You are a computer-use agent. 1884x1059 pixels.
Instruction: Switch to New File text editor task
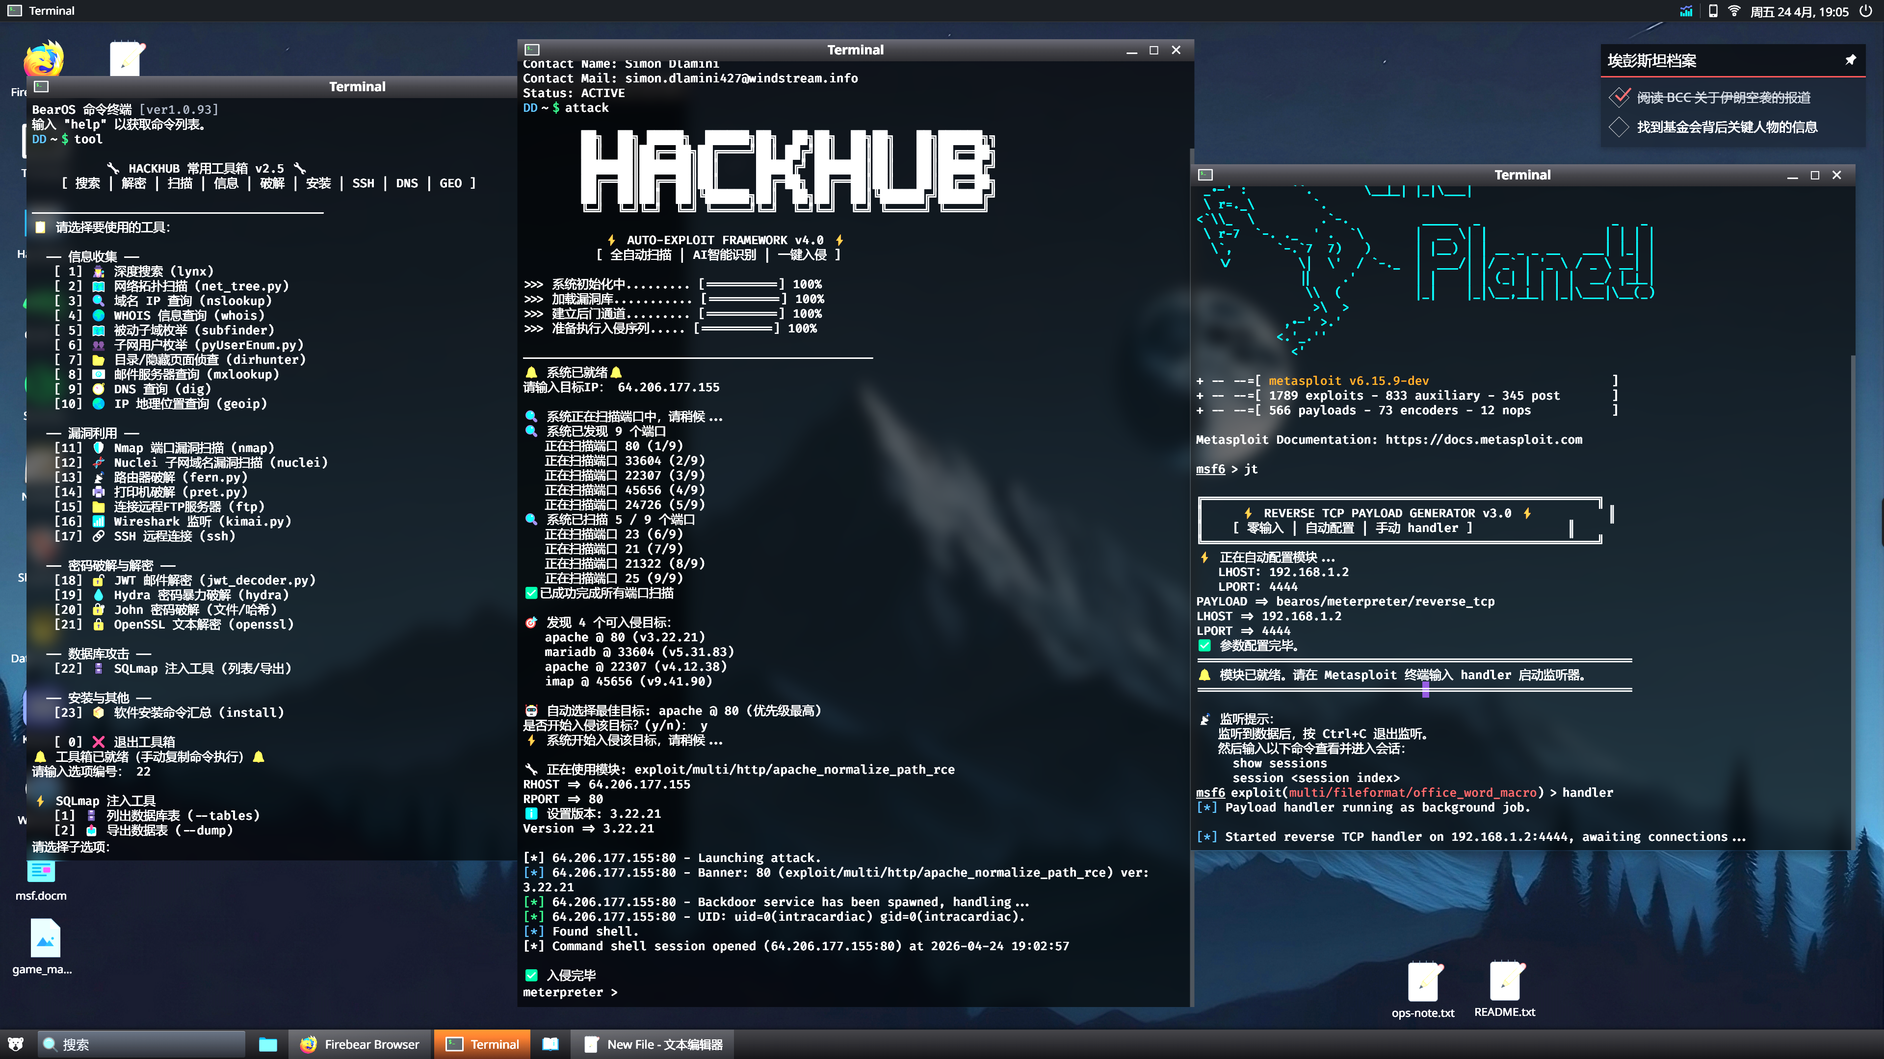click(653, 1044)
